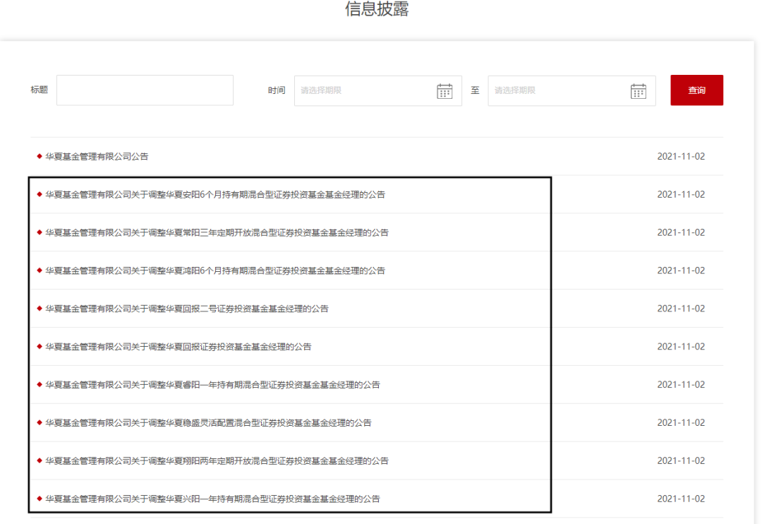Open the 华夏睿阳一年持有期 fund manager announcement
This screenshot has height=524, width=762.
(x=212, y=384)
